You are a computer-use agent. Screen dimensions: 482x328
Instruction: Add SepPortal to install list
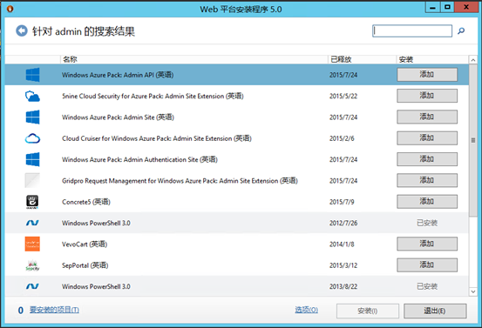point(427,265)
